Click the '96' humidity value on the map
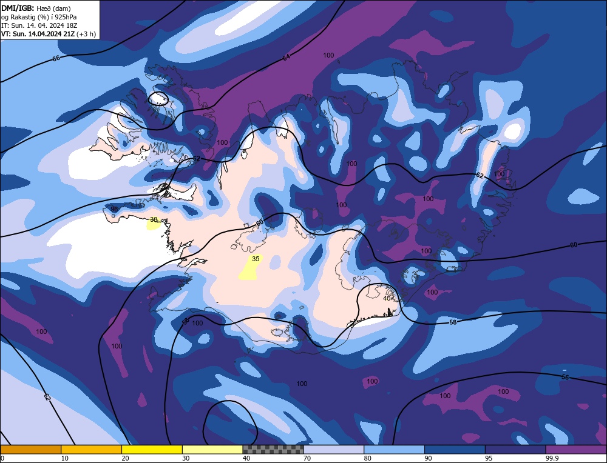This screenshot has width=607, height=463. (114, 209)
